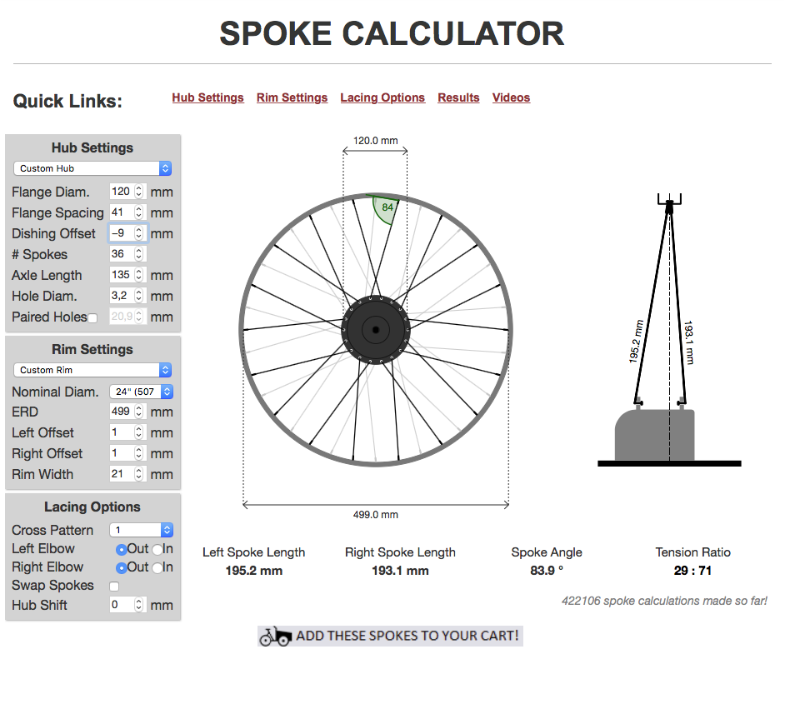785x709 pixels.
Task: Enable the Paired Holes checkbox
Action: click(92, 317)
